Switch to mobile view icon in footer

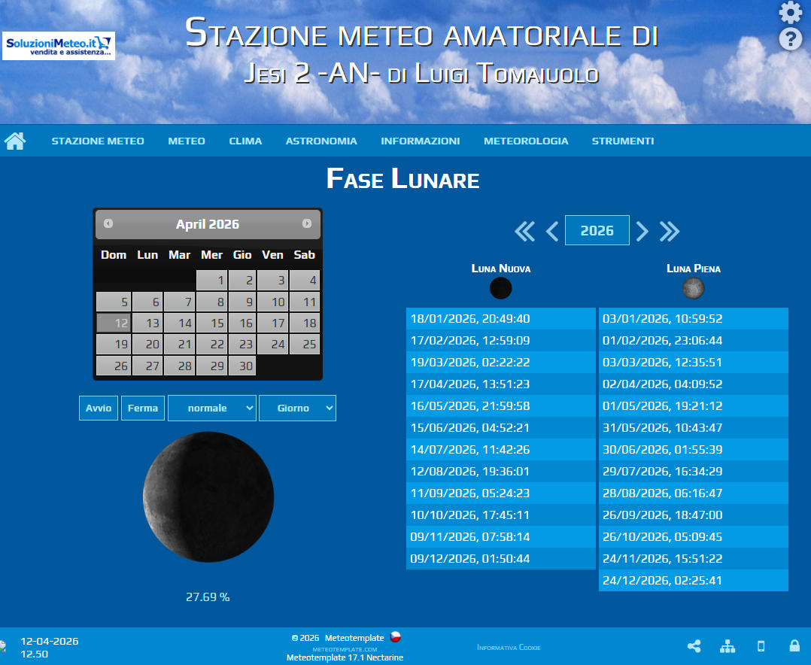pos(761,646)
